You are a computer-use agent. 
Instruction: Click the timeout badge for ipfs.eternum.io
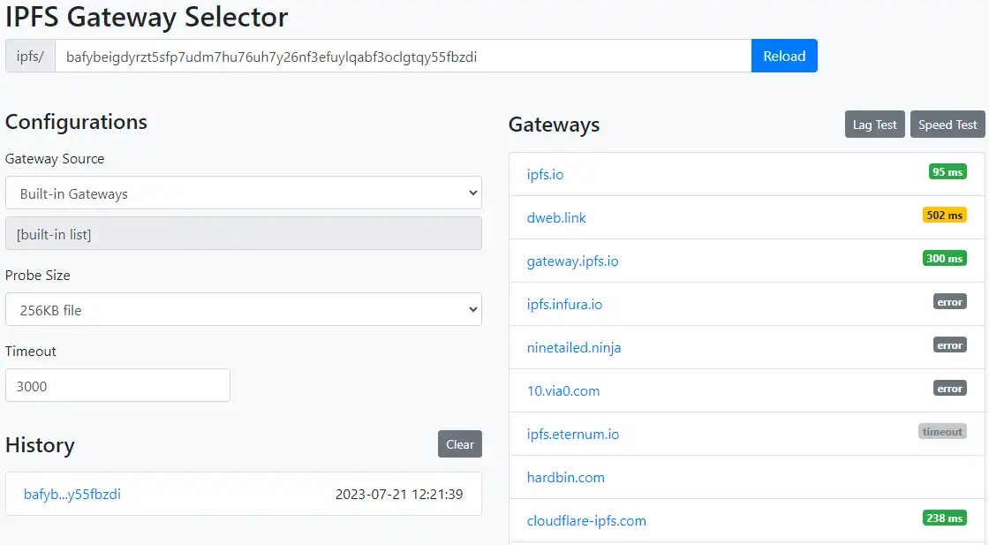[942, 431]
